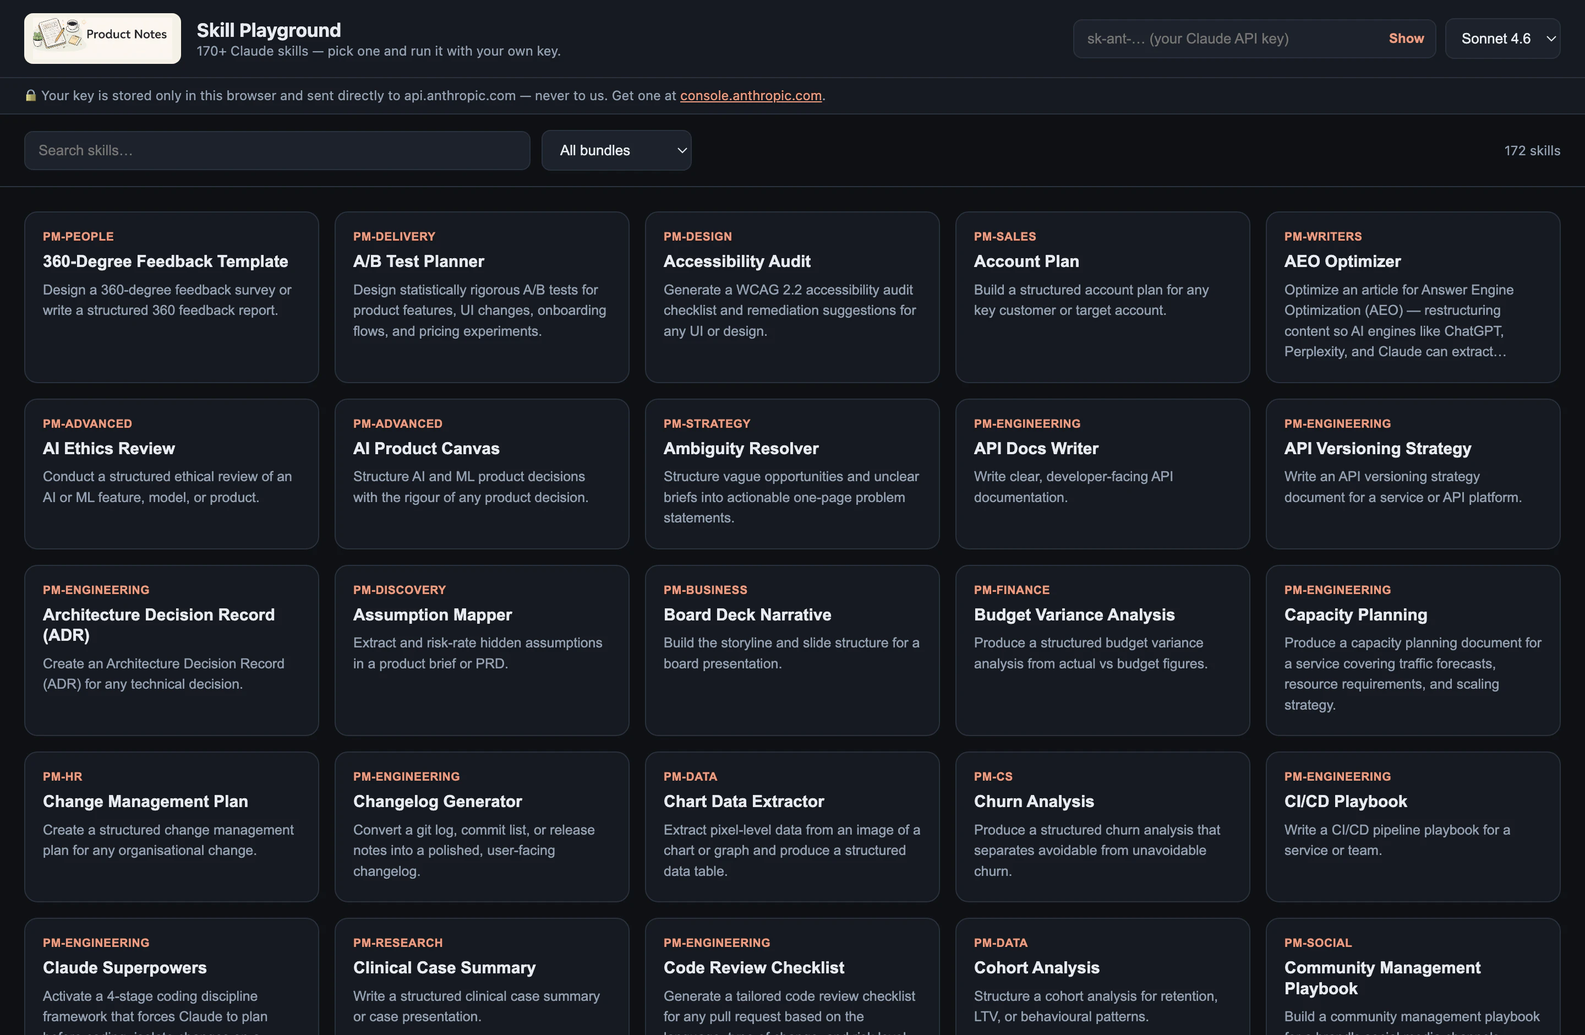The width and height of the screenshot is (1585, 1035).
Task: Open the Community Management Playbook card
Action: [x=1413, y=977]
